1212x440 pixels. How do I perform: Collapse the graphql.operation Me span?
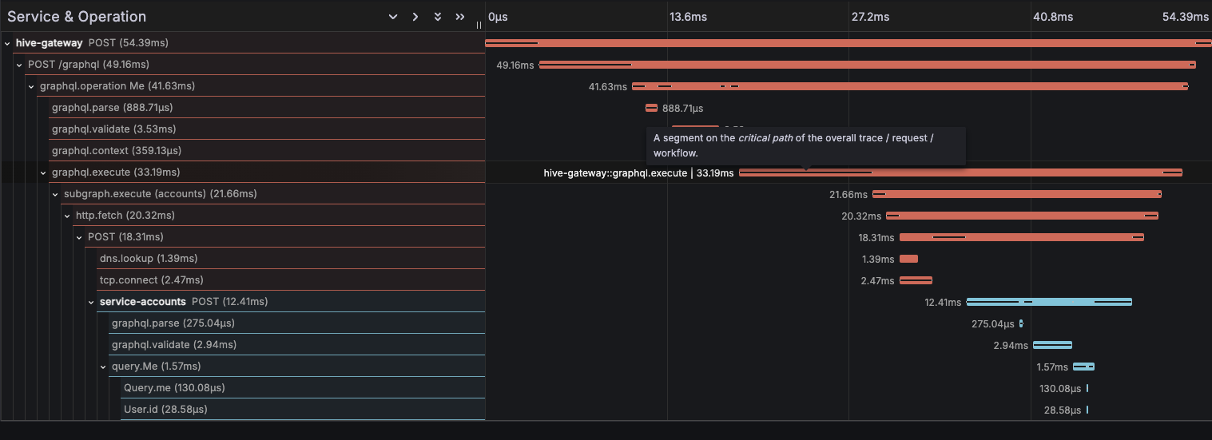tap(31, 86)
